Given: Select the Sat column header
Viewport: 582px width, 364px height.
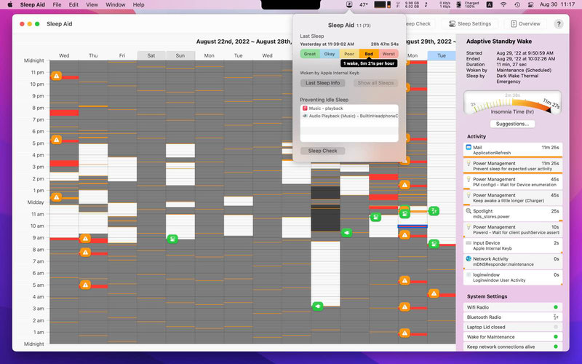Looking at the screenshot, I should pyautogui.click(x=151, y=55).
